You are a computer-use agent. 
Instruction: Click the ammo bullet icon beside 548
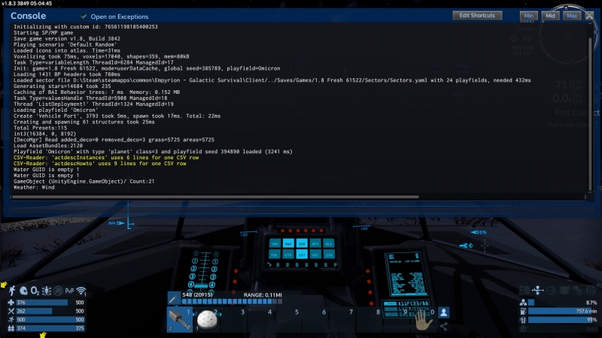174,298
